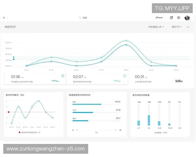Click the wave sparkline icon in 01:36 card
The width and height of the screenshot is (196, 157).
(x=55, y=80)
